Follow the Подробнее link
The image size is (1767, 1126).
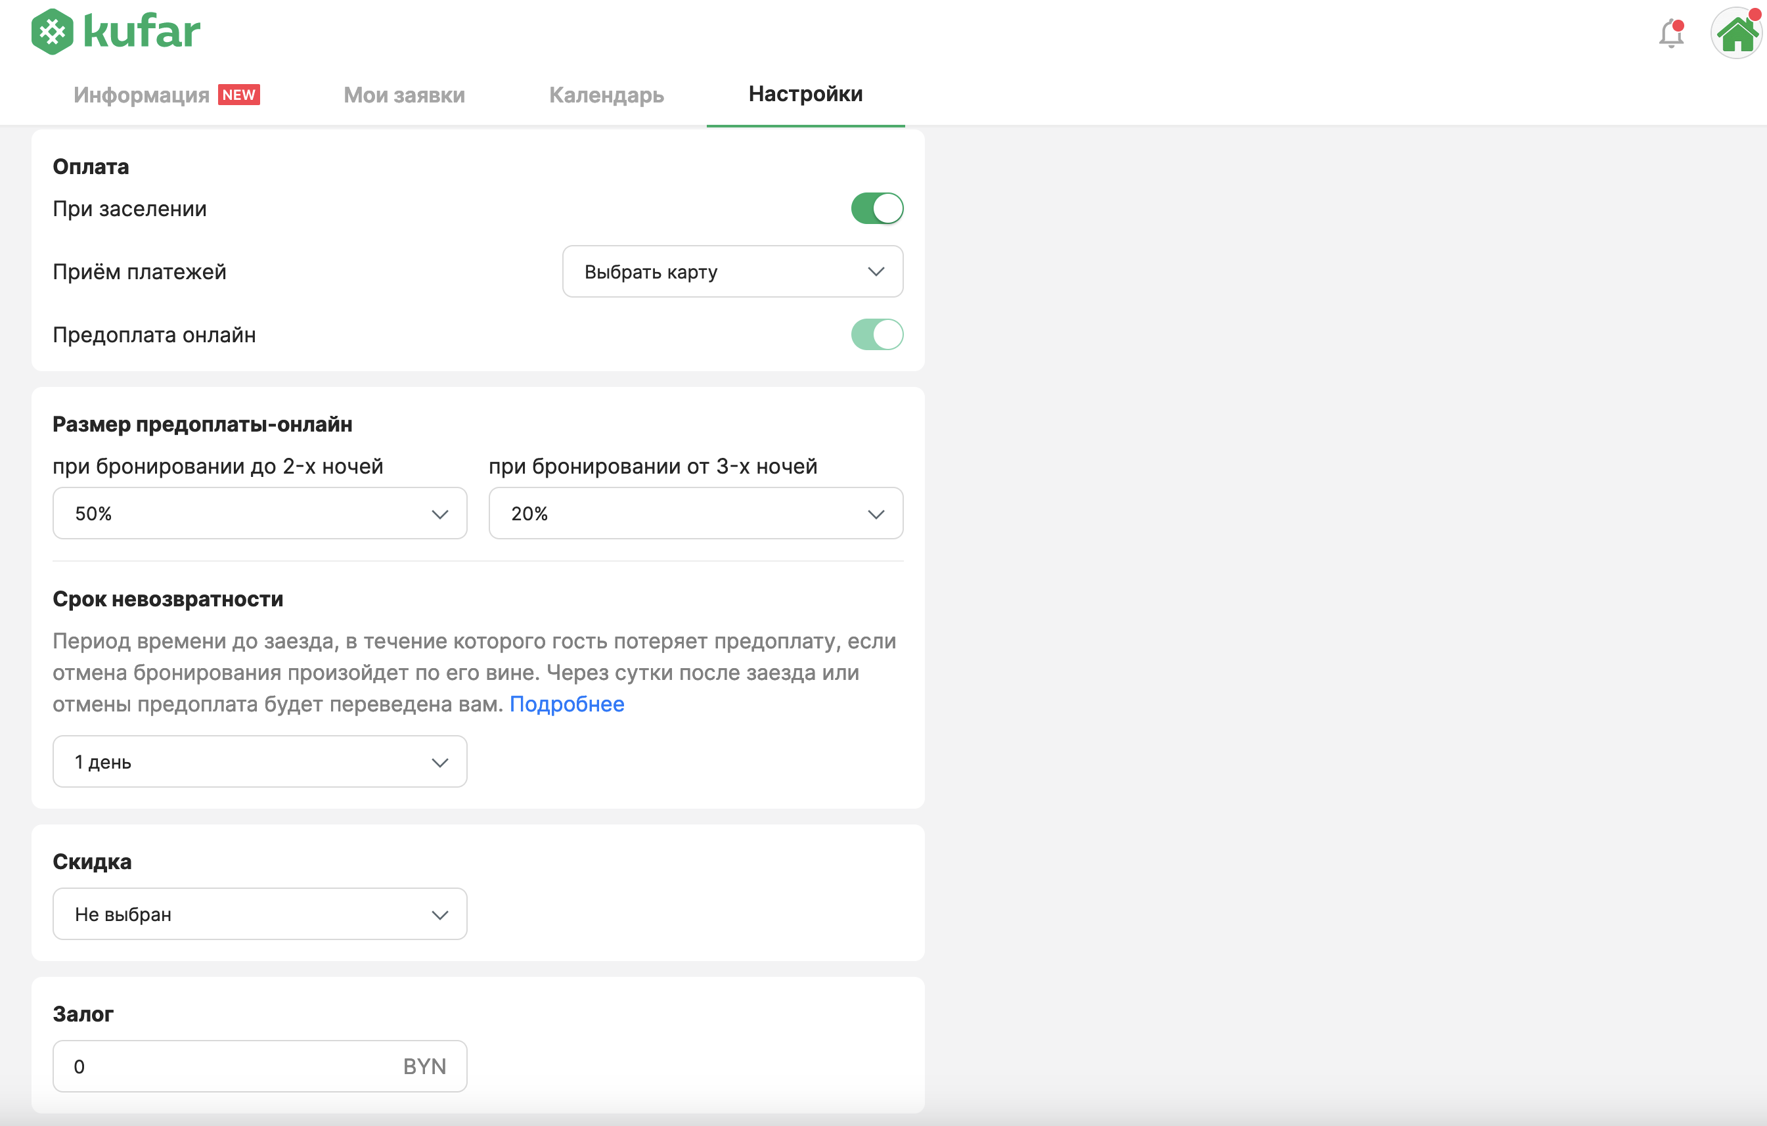pyautogui.click(x=566, y=704)
